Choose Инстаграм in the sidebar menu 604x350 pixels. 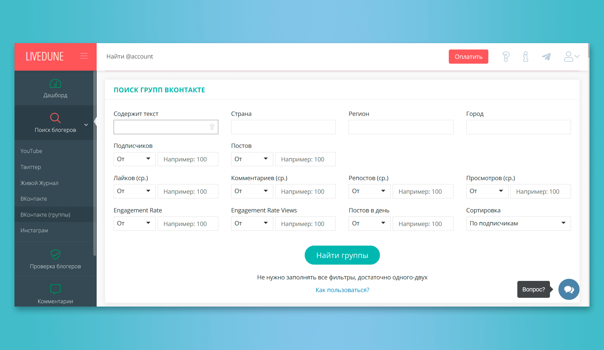coord(34,231)
